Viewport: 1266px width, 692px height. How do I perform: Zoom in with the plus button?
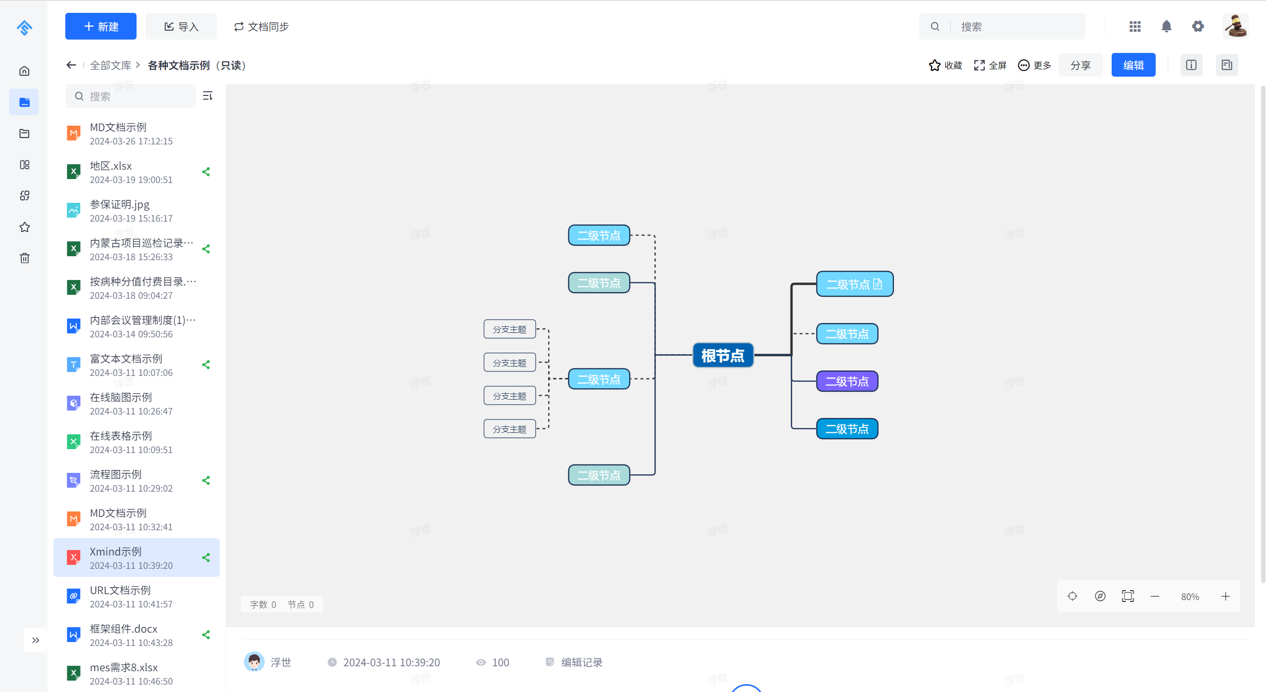pos(1225,596)
